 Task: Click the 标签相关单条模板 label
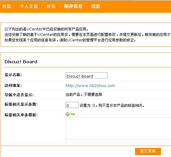pos(21,115)
